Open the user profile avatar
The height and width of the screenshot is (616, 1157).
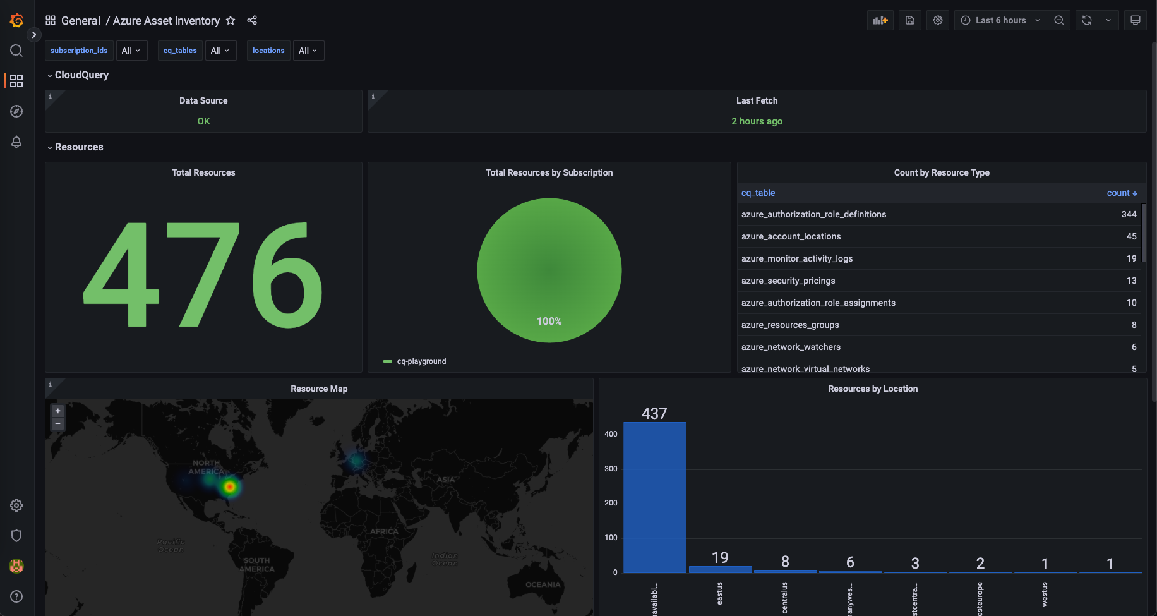[x=16, y=566]
